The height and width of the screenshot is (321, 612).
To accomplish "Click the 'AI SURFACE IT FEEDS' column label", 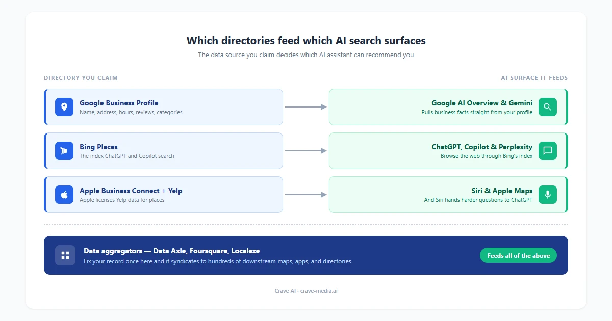I will [x=534, y=78].
